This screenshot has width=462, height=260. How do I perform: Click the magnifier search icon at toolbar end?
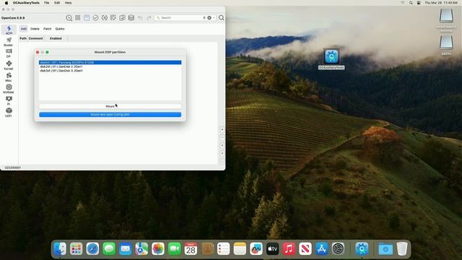click(222, 18)
